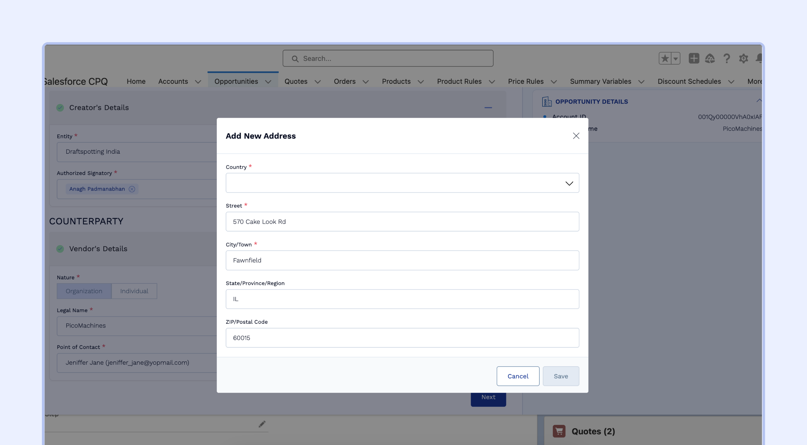Open the Country dropdown

point(402,183)
